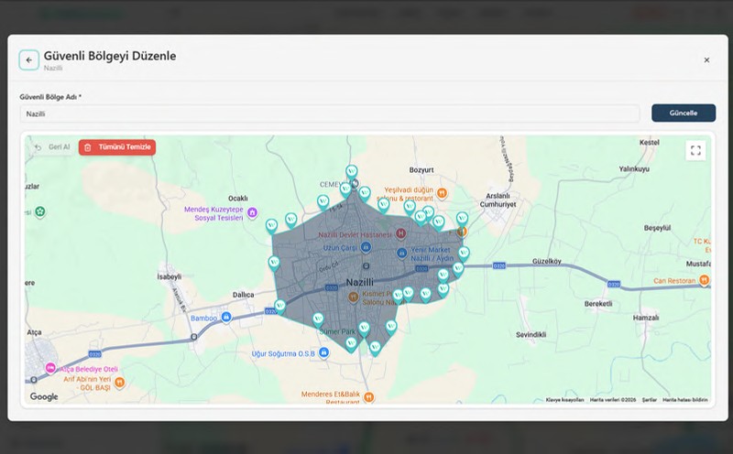Click the topmost polygon vertex near CEMEVİ

[x=352, y=172]
